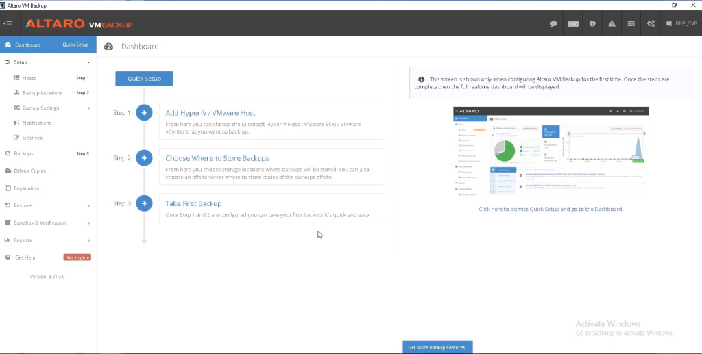Click the Not eligible red badge
Viewport: 702px width, 354px height.
pyautogui.click(x=77, y=257)
